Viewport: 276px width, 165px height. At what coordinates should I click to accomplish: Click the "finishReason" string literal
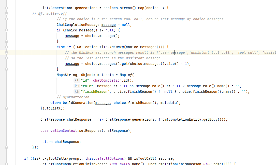[x=95, y=91]
